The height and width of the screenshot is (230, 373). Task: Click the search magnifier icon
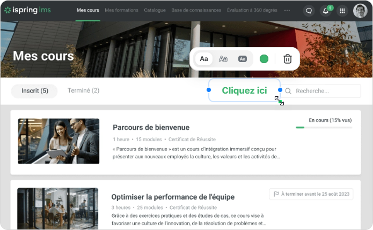coord(288,91)
